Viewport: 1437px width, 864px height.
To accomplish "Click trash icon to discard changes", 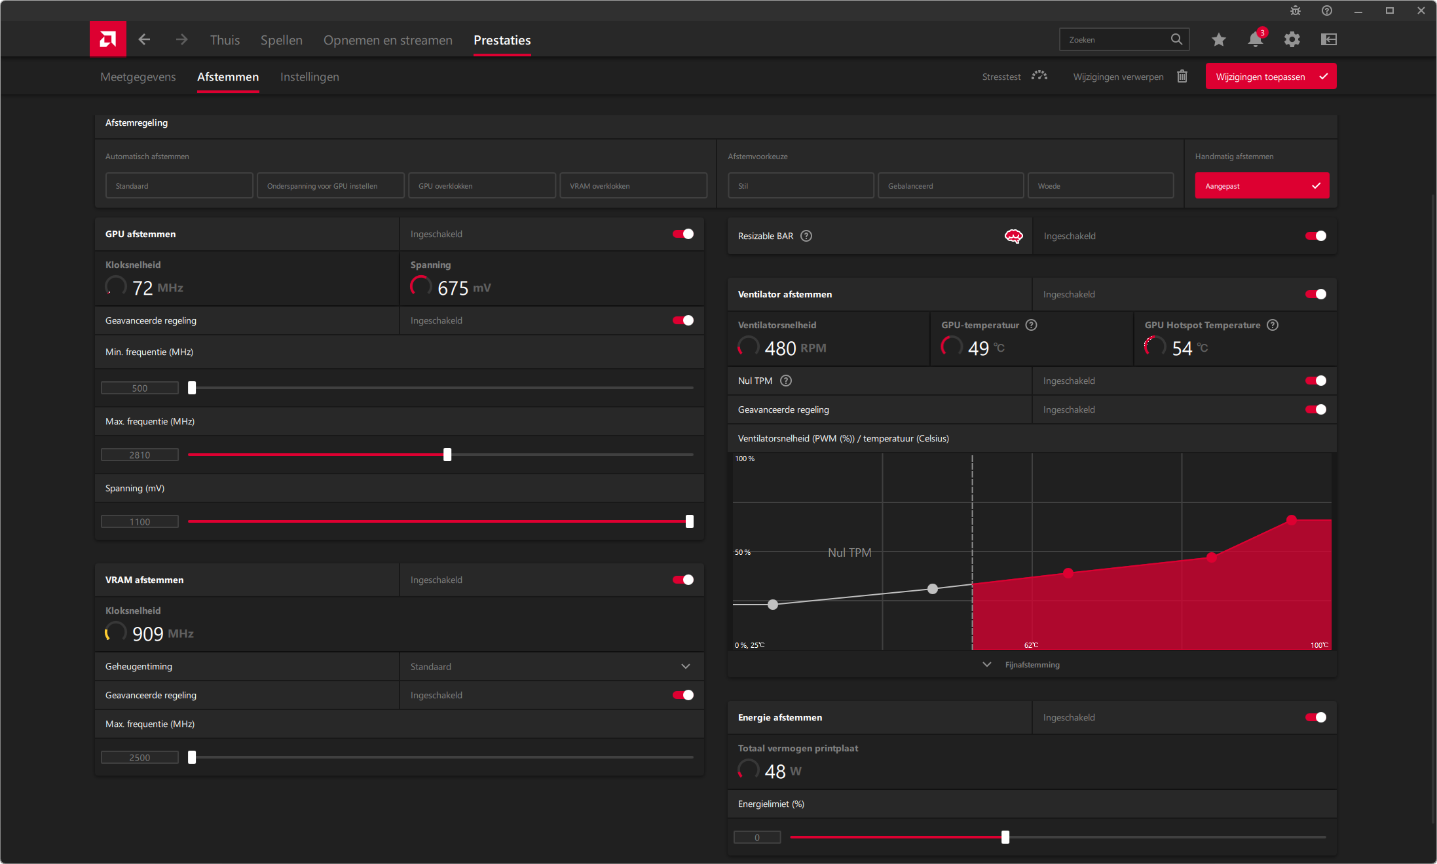I will pyautogui.click(x=1182, y=77).
